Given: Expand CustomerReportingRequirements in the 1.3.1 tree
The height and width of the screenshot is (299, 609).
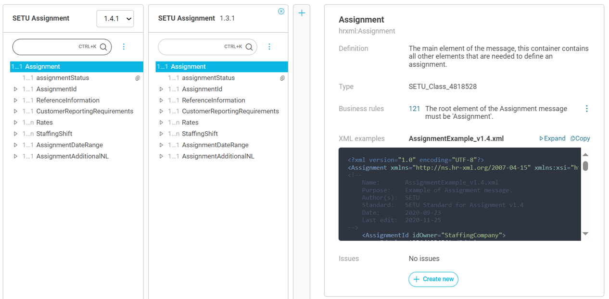Looking at the screenshot, I should point(162,111).
